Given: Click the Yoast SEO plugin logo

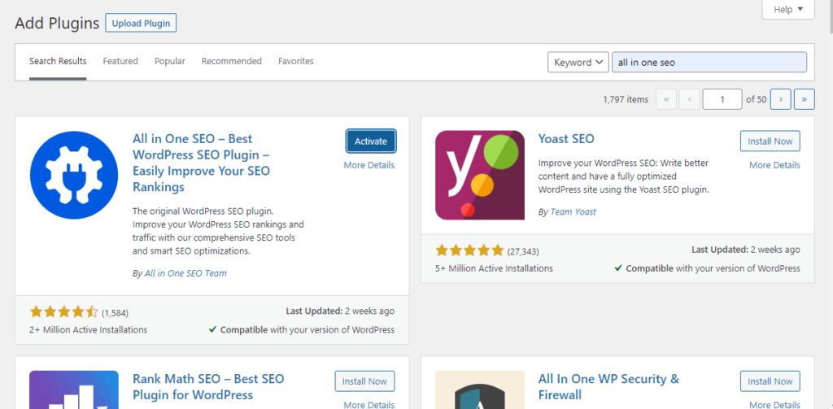Looking at the screenshot, I should (480, 175).
